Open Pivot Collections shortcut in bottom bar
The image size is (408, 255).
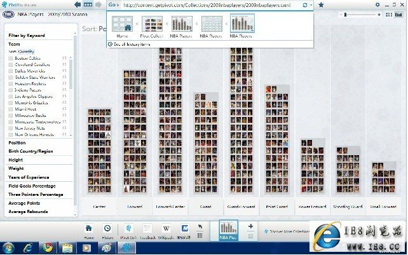click(x=128, y=231)
